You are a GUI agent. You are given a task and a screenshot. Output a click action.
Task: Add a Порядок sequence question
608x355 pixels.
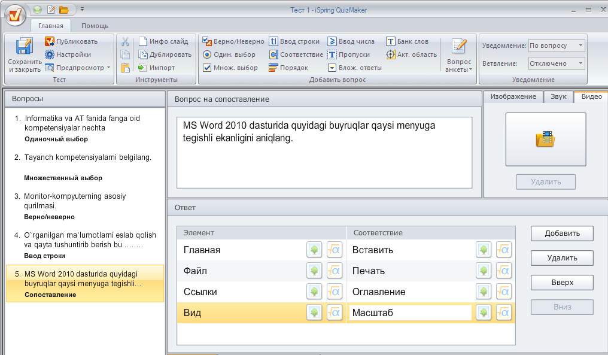288,68
